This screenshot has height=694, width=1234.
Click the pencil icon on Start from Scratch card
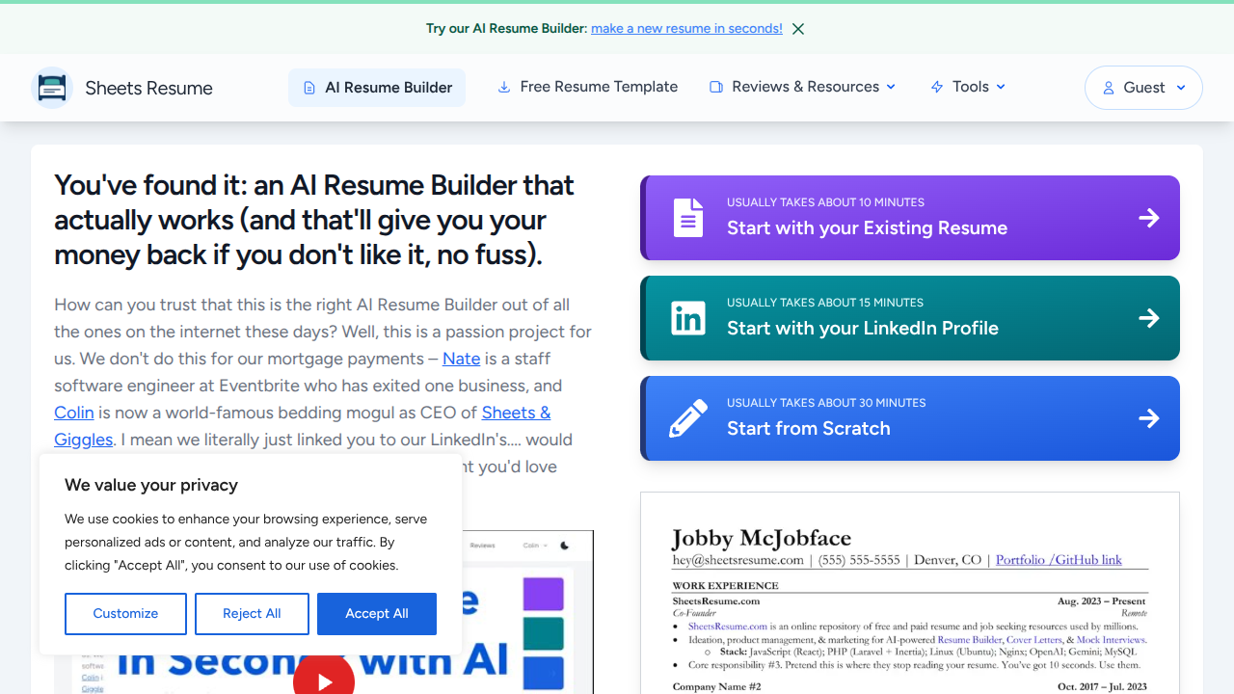pos(687,417)
